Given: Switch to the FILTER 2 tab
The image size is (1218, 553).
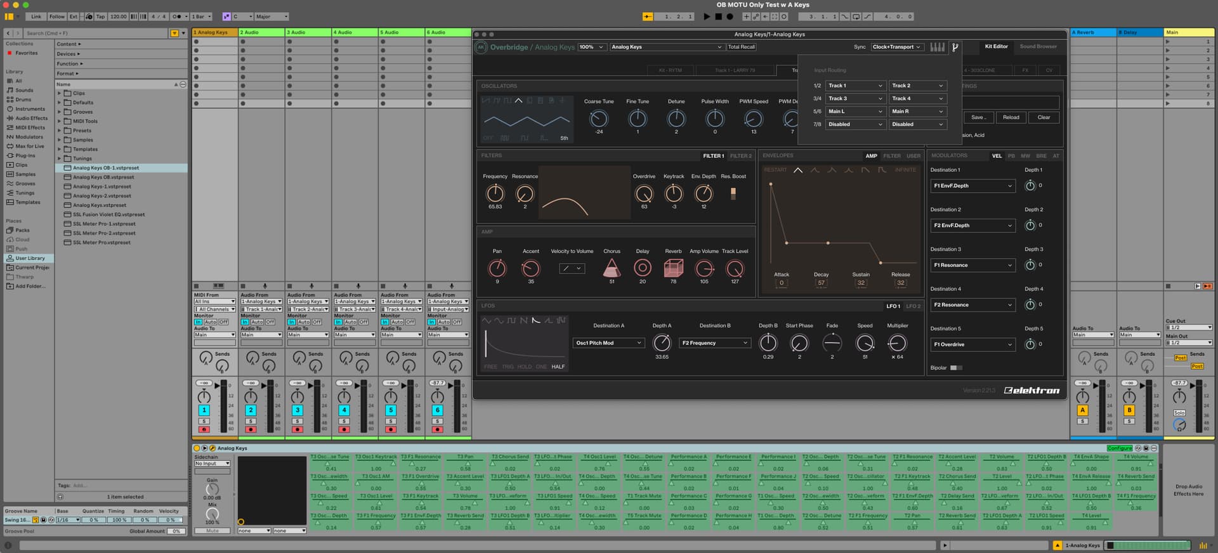Looking at the screenshot, I should (740, 156).
